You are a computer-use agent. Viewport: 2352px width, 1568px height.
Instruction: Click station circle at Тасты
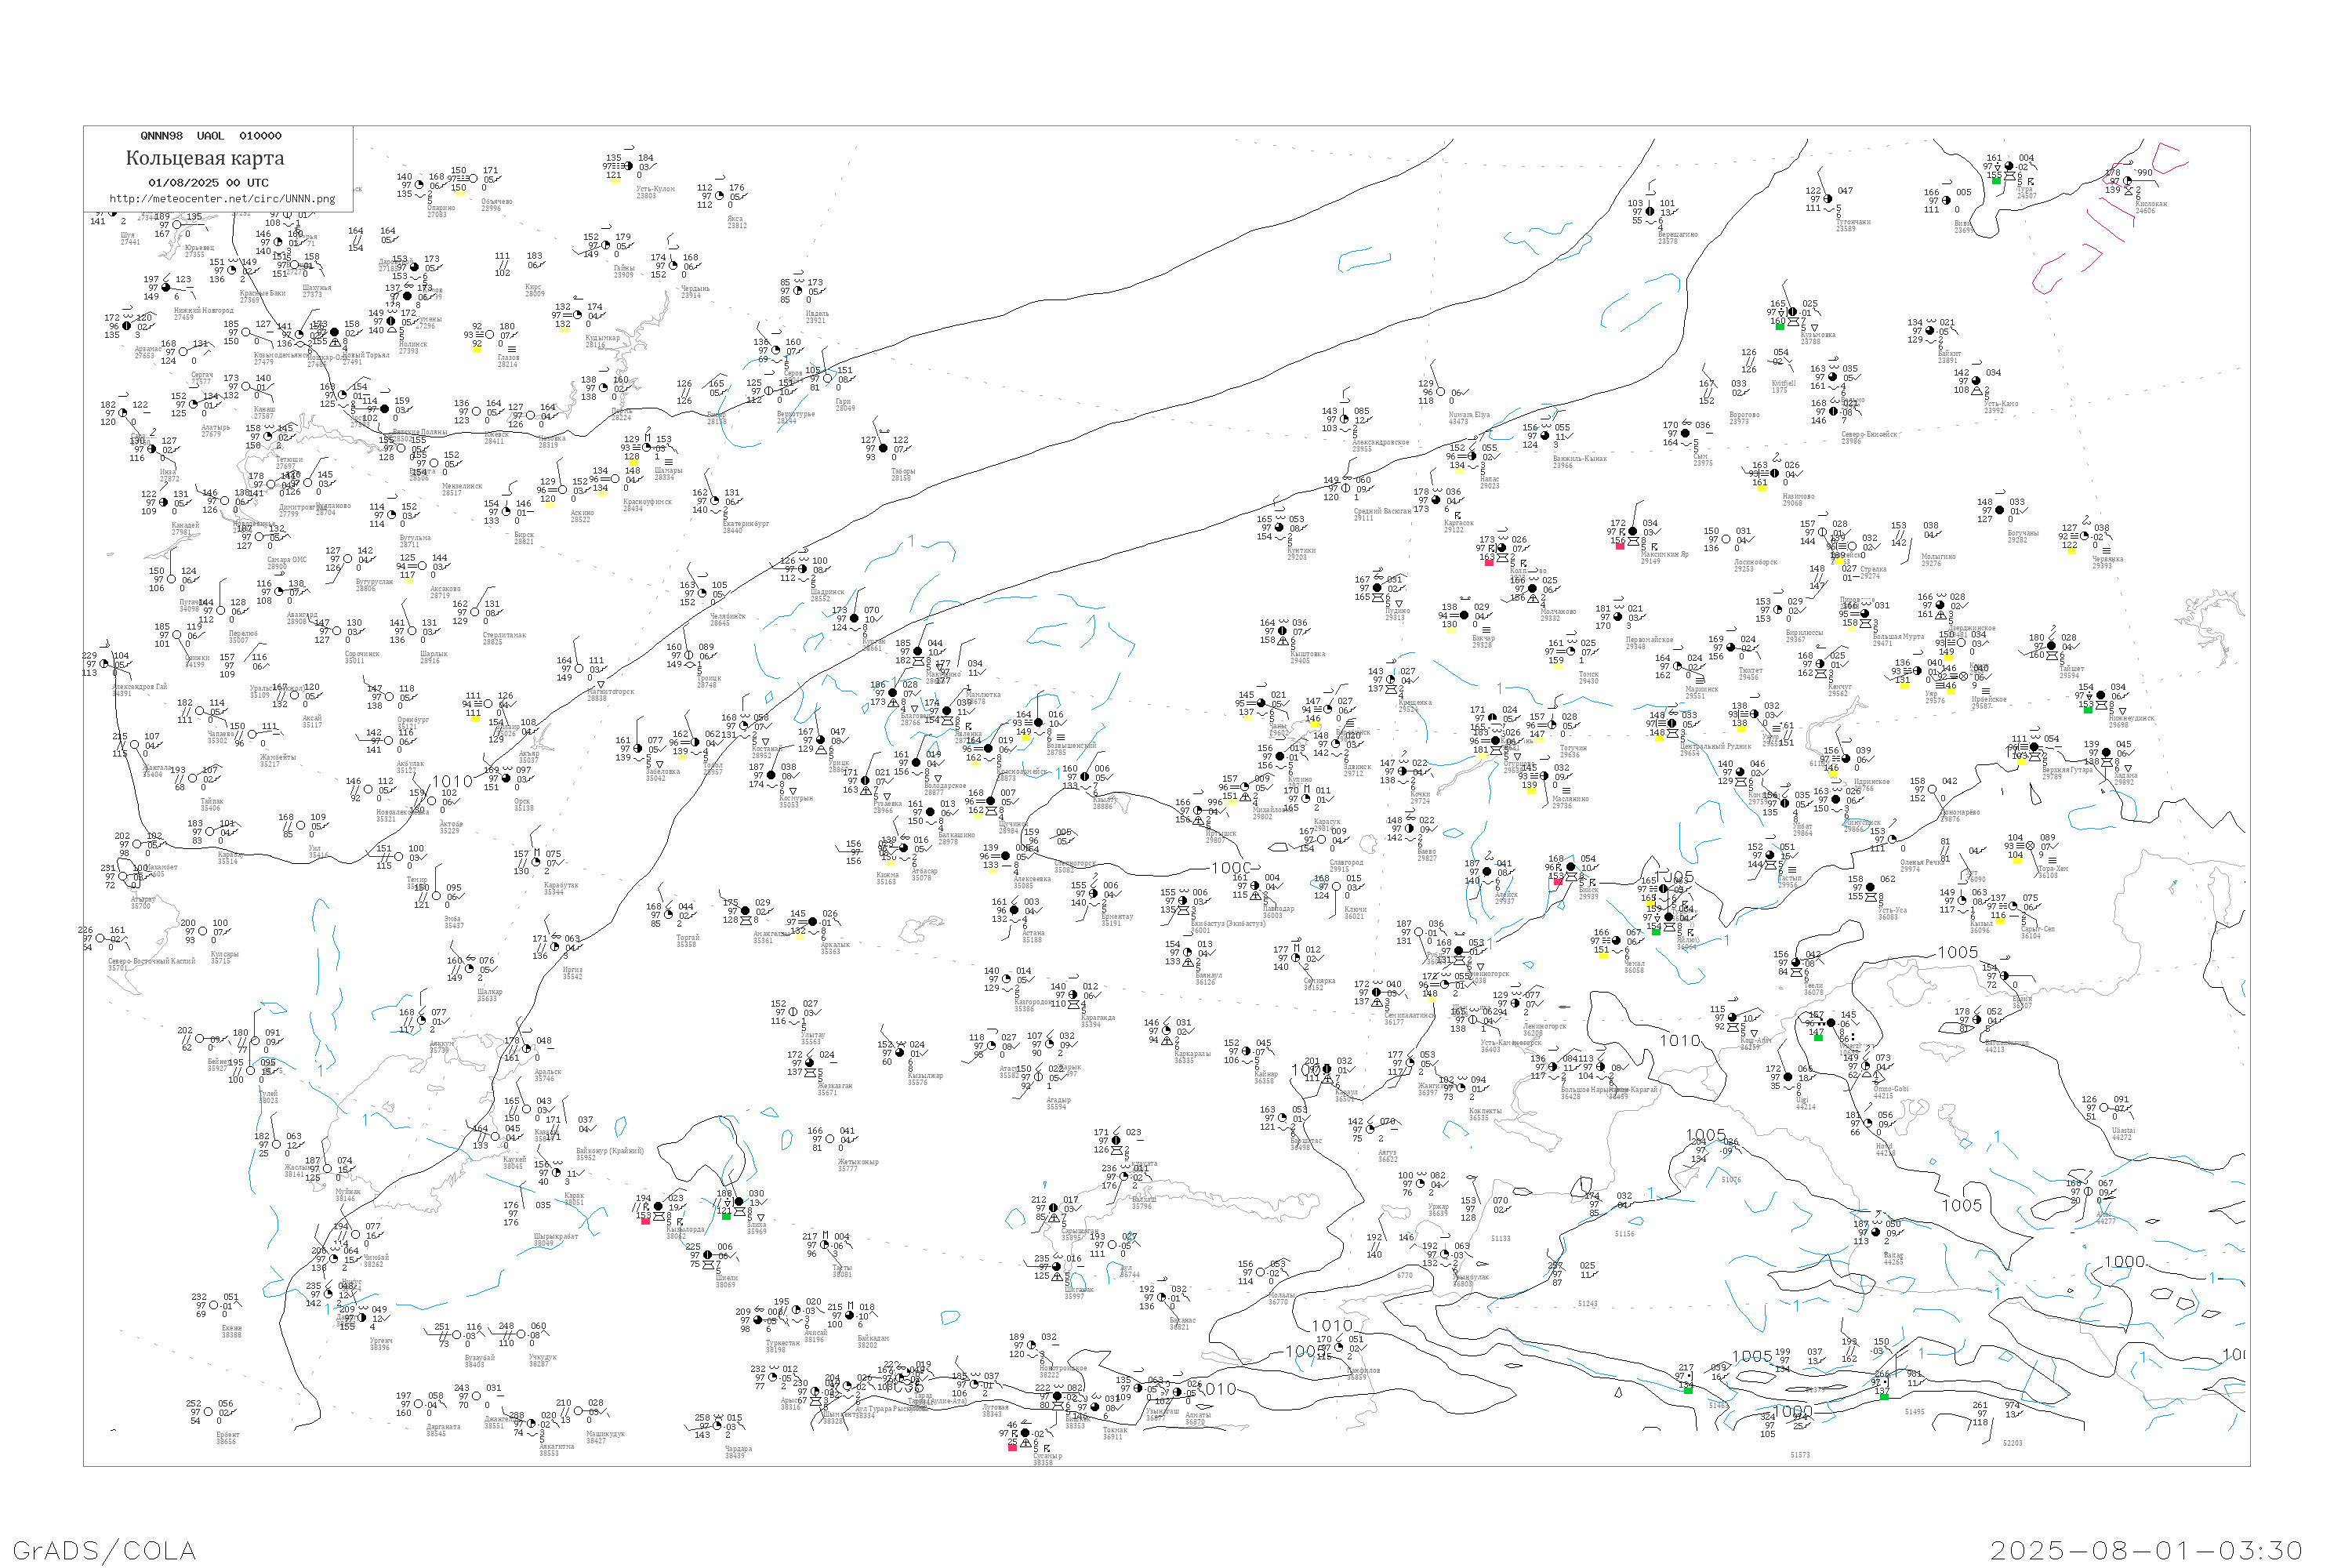pos(825,1246)
